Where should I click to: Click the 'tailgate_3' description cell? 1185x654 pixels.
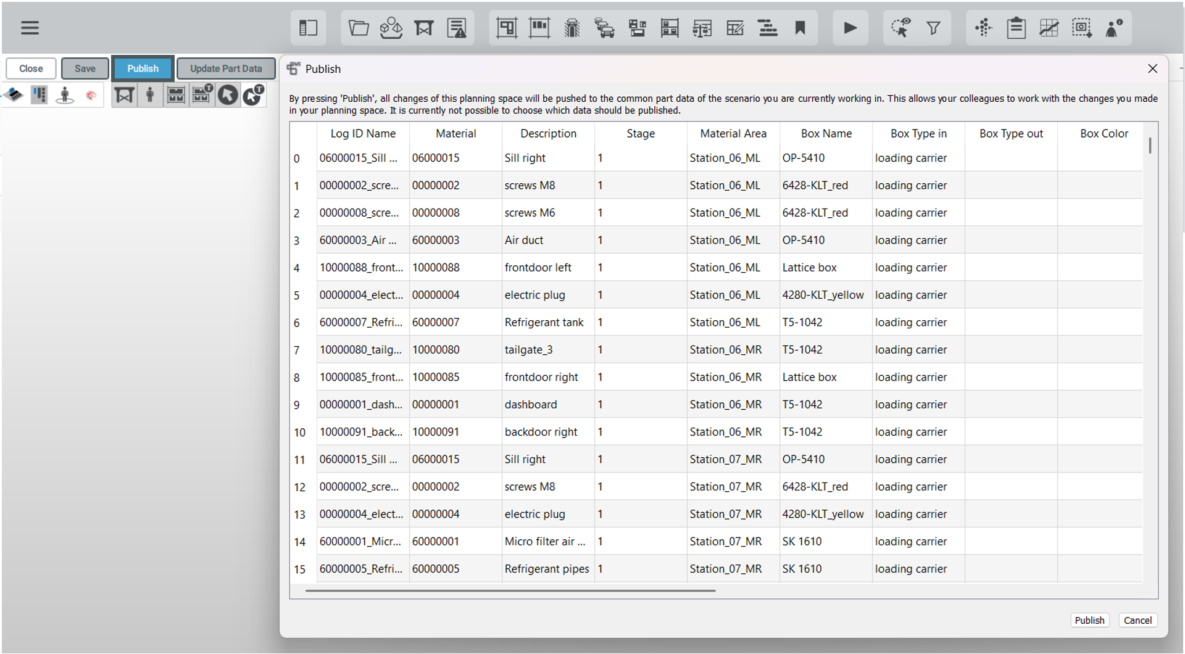[548, 350]
